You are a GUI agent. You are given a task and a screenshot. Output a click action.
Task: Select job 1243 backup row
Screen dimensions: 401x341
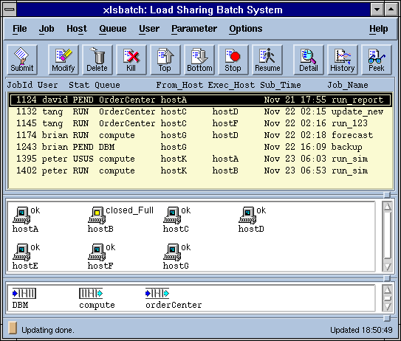[x=200, y=147]
